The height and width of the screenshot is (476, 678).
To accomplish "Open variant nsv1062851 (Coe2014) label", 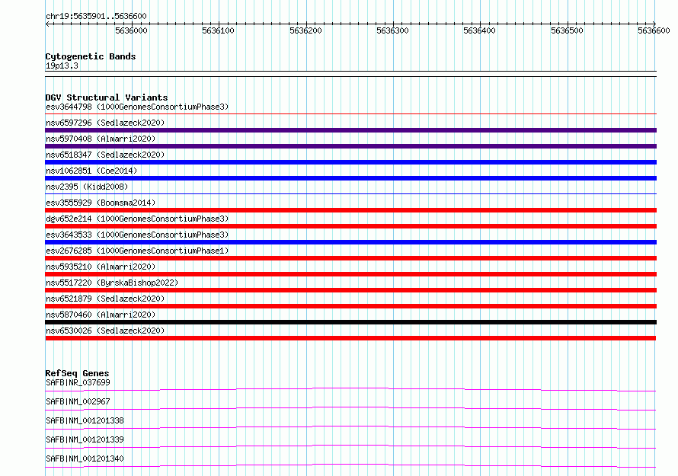I will point(91,171).
